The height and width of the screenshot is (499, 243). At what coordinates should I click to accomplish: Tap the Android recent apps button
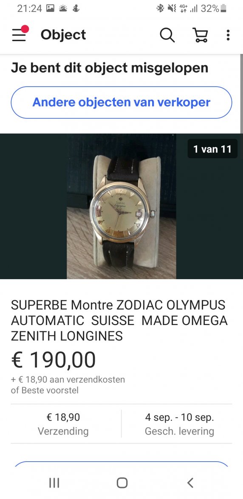point(54,483)
